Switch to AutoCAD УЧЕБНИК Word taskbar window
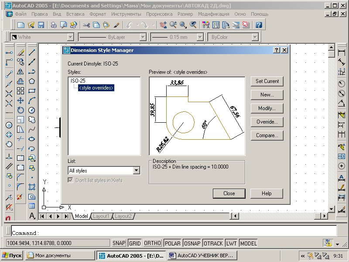The height and width of the screenshot is (262, 349). 202,255
